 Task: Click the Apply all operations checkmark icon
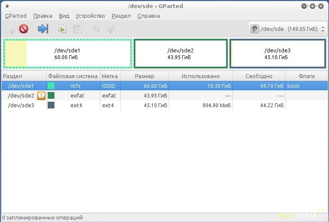pyautogui.click(x=111, y=29)
